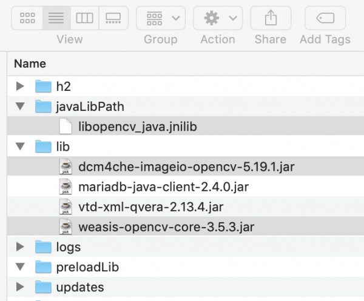The width and height of the screenshot is (364, 301).
Task: Expand the updates folder
Action: click(x=20, y=287)
